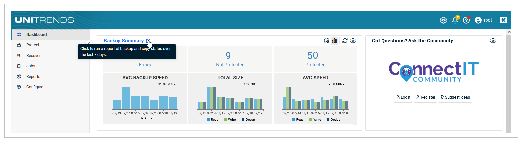
Task: Click the 9 Not Protected count
Action: 230,59
